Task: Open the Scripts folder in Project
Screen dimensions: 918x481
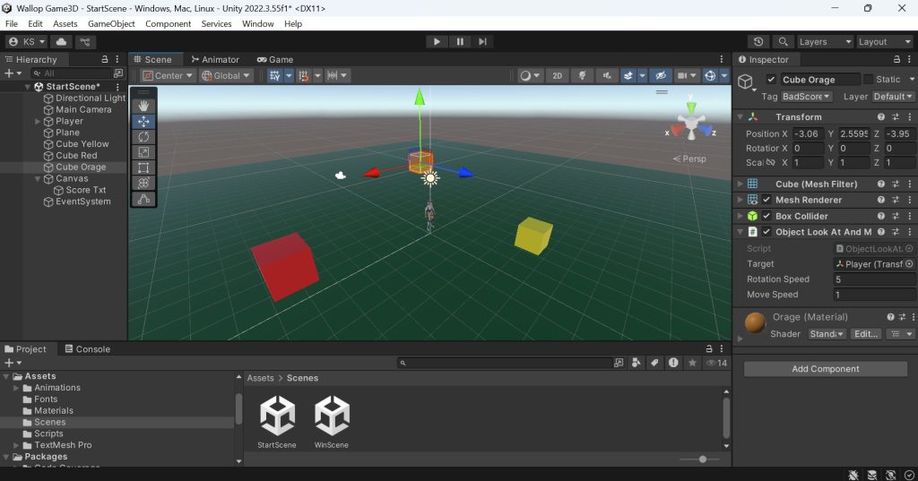Action: tap(48, 434)
